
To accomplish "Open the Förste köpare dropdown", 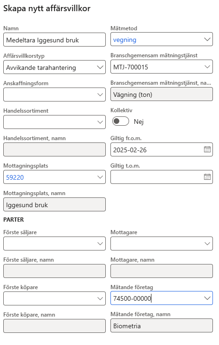I will pos(100,298).
